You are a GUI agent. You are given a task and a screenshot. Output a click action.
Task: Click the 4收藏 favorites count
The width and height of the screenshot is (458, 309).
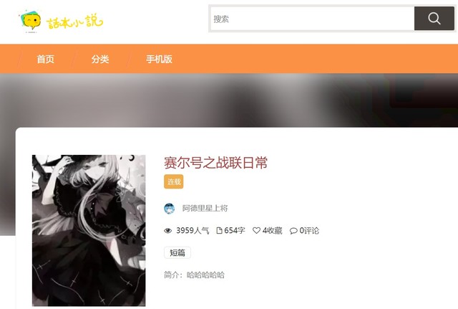point(272,231)
